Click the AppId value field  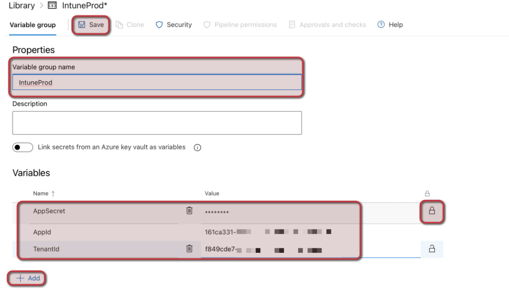279,231
